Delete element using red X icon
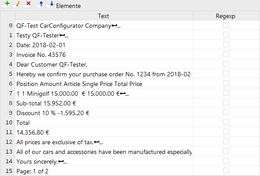Image resolution: width=260 pixels, height=176 pixels. [x=27, y=4]
